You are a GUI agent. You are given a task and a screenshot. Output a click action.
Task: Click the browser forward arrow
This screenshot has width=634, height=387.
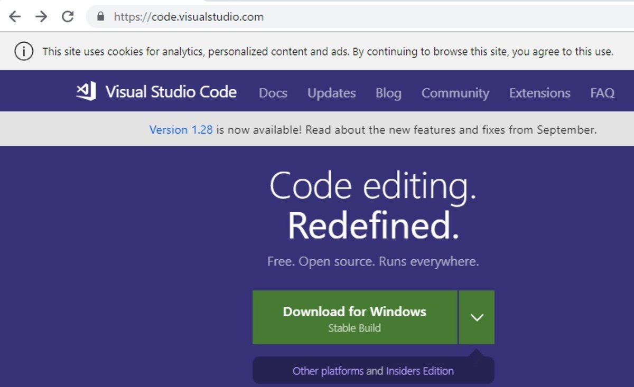41,17
